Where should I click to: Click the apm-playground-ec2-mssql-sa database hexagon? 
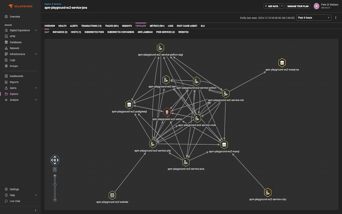click(x=282, y=63)
